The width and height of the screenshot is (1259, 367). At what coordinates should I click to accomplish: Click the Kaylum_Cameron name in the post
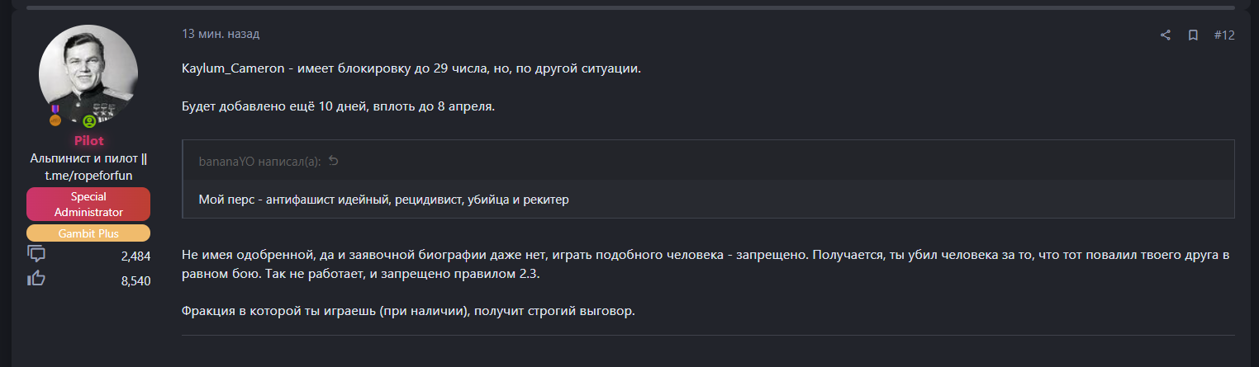coord(233,68)
